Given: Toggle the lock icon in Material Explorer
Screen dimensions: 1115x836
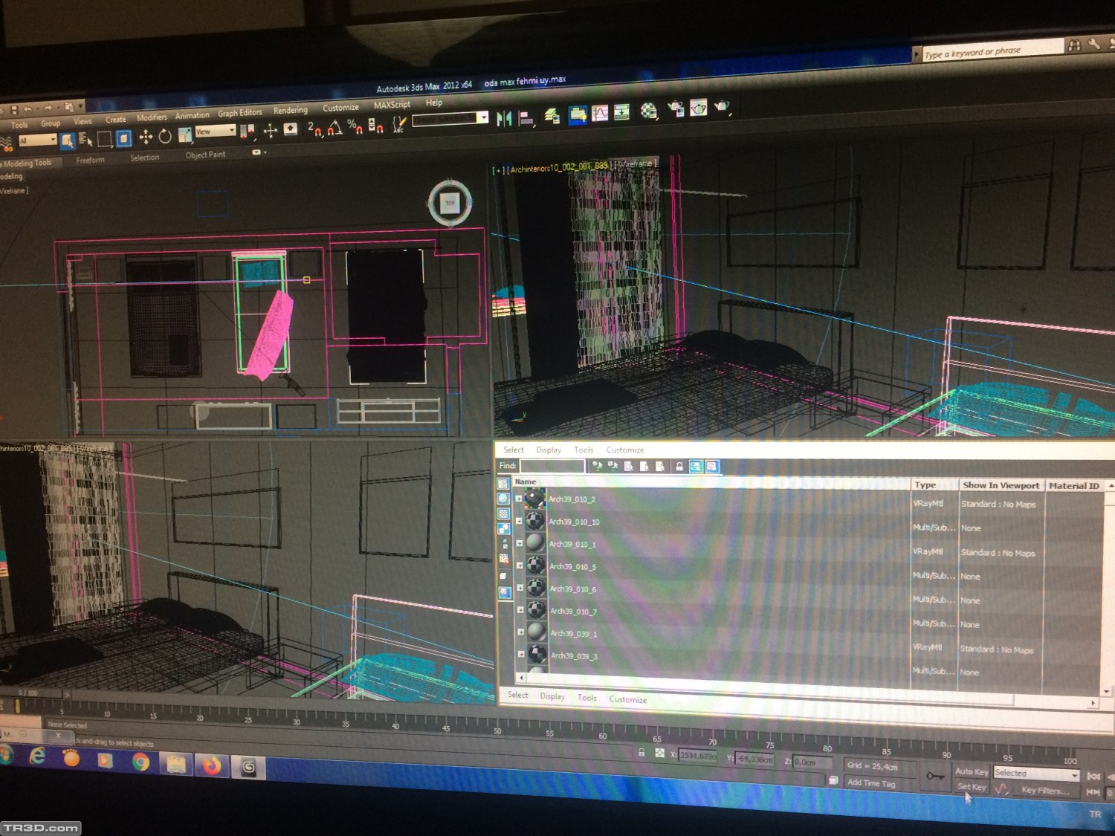Looking at the screenshot, I should coord(679,467).
